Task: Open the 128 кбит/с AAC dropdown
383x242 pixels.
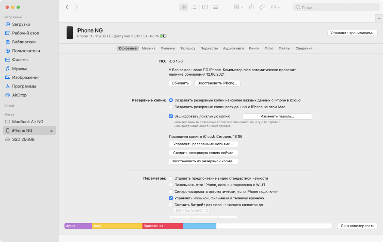Action: tap(191, 211)
